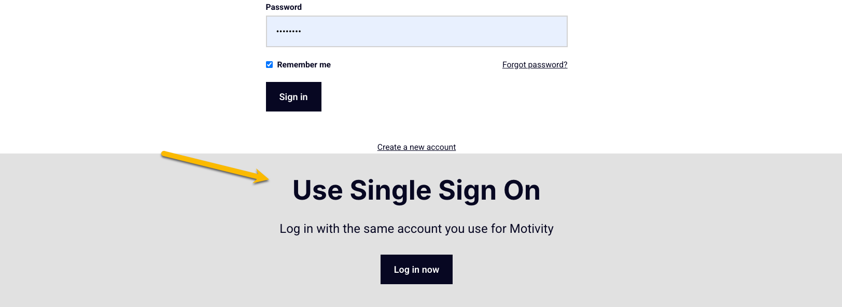
Task: Click the yellow arrow's pointed tip
Action: [x=266, y=179]
